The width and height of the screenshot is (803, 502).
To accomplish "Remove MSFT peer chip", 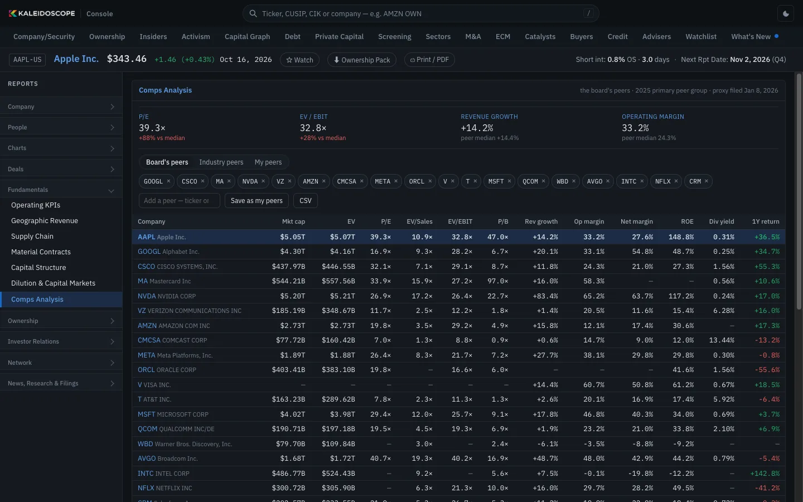I will click(x=509, y=181).
